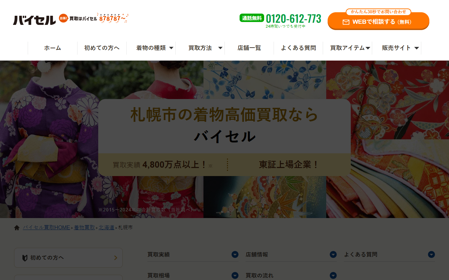
Task: Click the beginner leaf icon beside 初めての方へ
Action: [25, 258]
